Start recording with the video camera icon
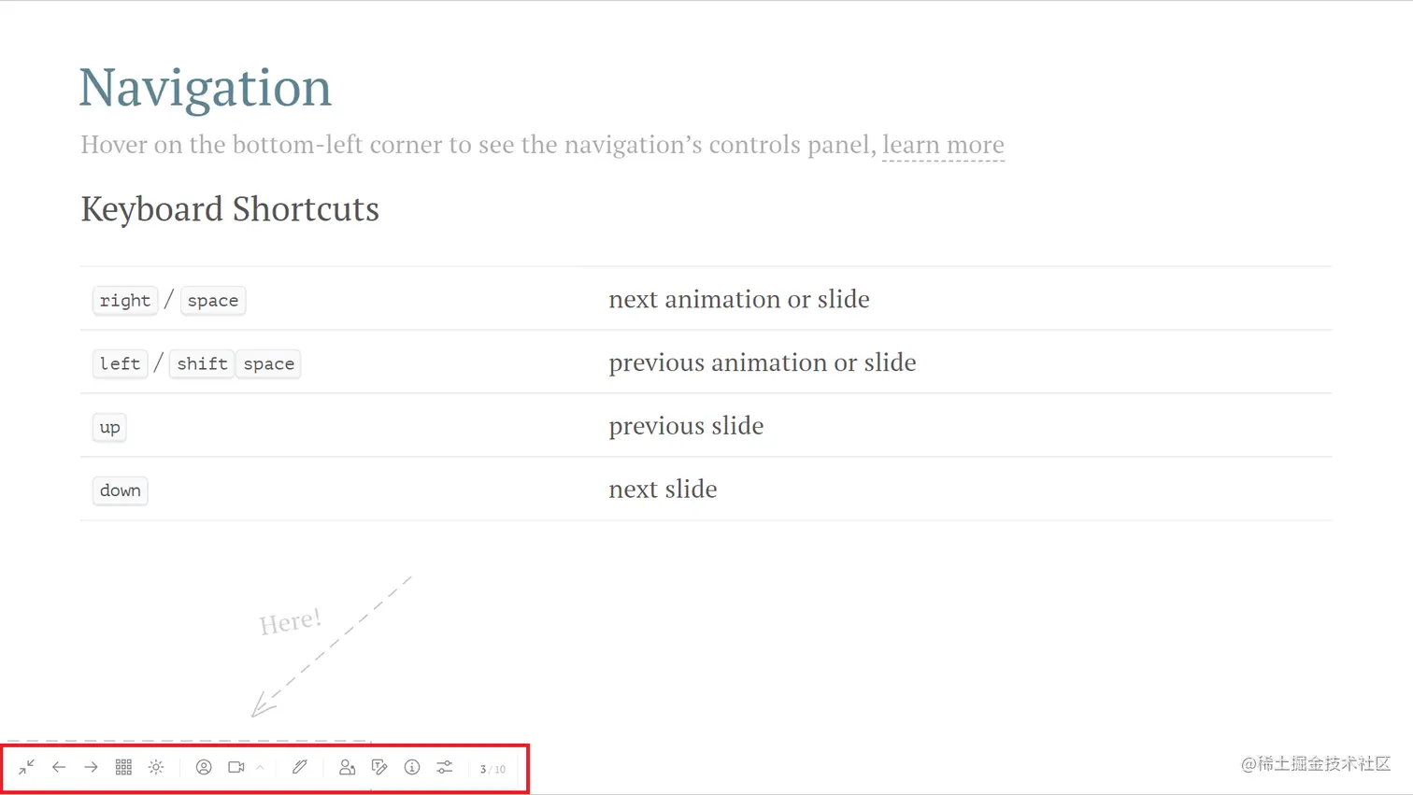The image size is (1413, 795). [x=235, y=767]
